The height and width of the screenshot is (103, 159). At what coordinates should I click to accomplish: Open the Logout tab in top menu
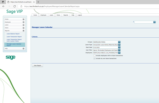pos(80,15)
